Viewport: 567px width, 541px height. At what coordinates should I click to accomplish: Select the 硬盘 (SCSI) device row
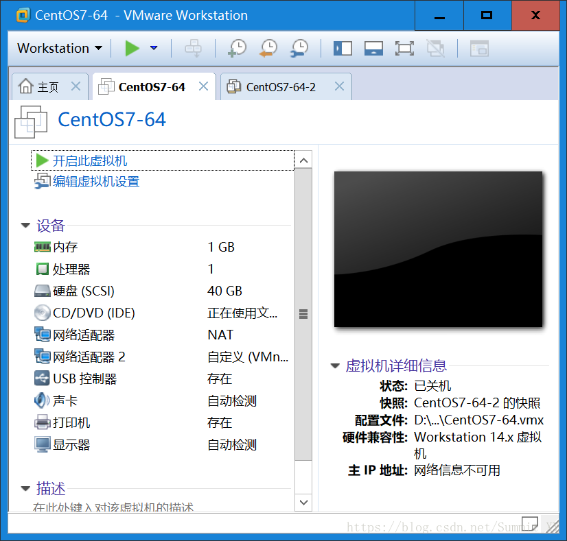[x=161, y=291]
